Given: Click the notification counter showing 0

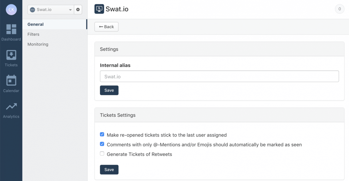Looking at the screenshot, I should pos(339,9).
